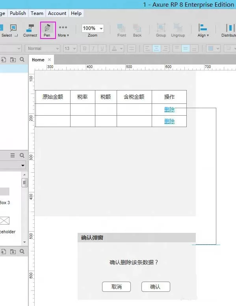The height and width of the screenshot is (306, 236).
Task: Toggle bold text formatting
Action: (85, 48)
